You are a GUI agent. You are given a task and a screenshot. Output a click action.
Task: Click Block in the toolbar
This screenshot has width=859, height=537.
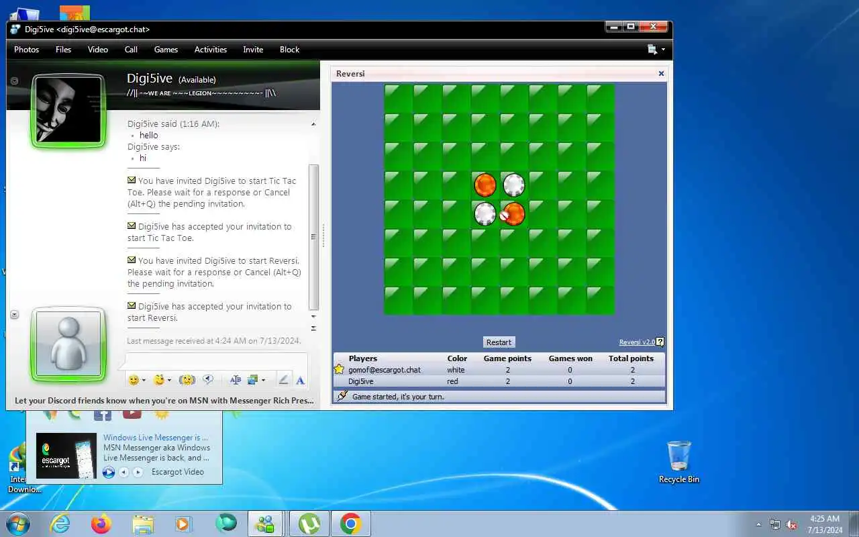pos(289,50)
